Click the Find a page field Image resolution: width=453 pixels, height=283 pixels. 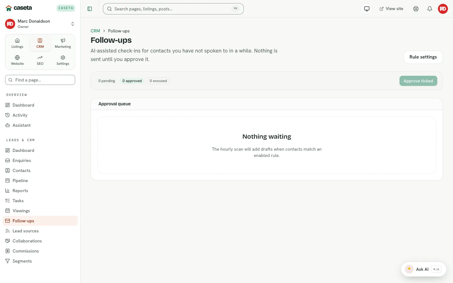coord(40,80)
